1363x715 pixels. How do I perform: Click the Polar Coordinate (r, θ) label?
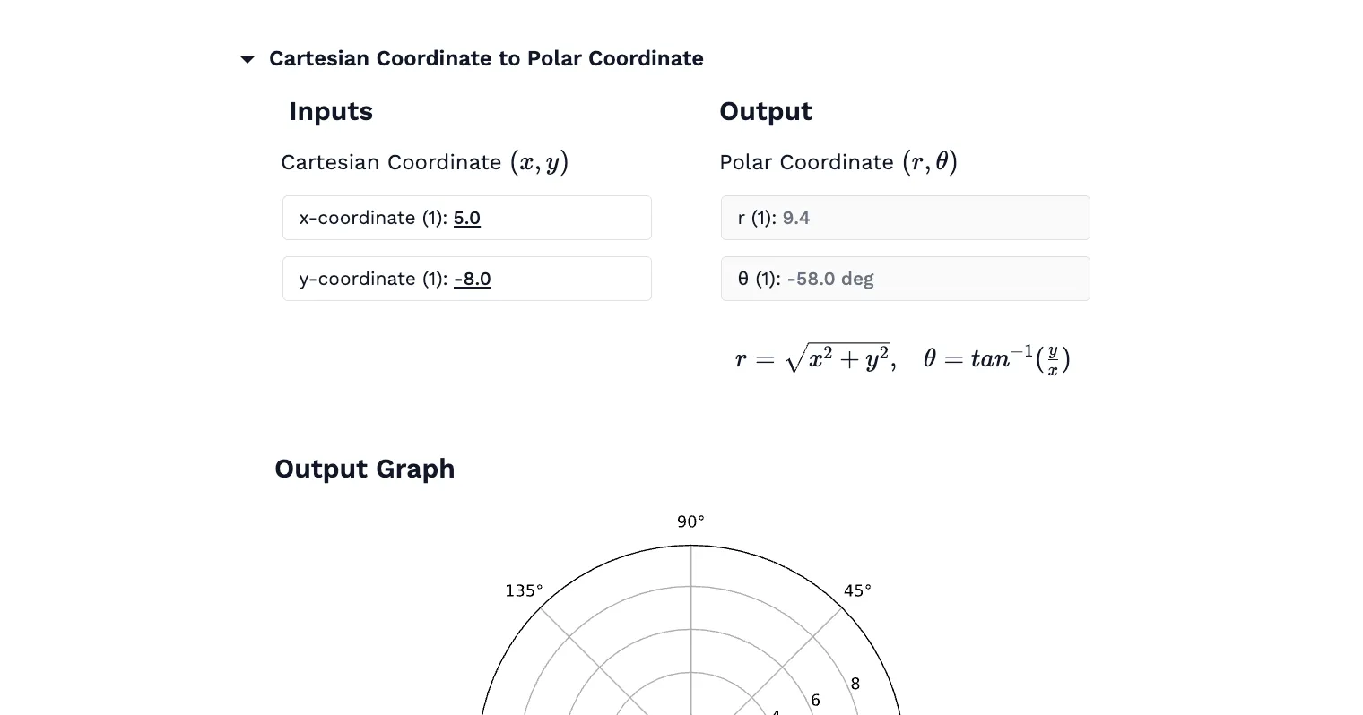coord(838,162)
